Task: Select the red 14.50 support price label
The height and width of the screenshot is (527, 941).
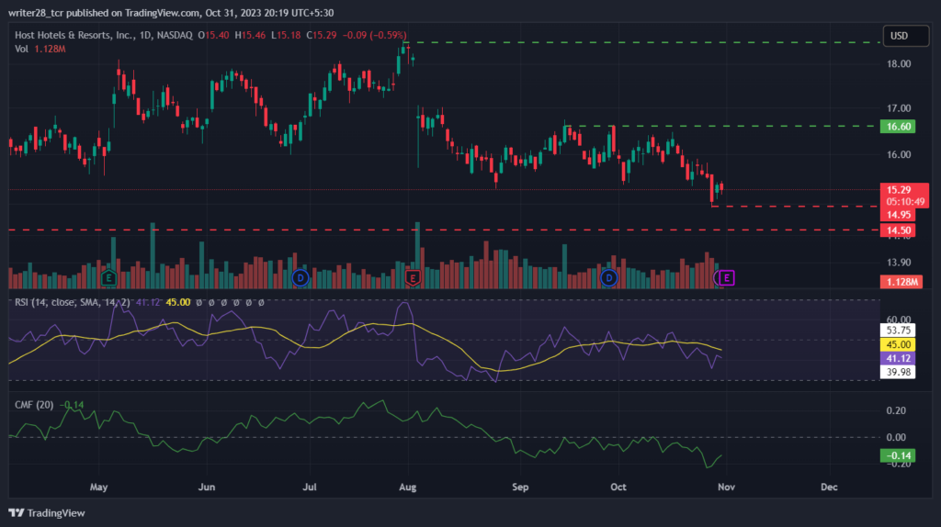Action: (x=898, y=230)
